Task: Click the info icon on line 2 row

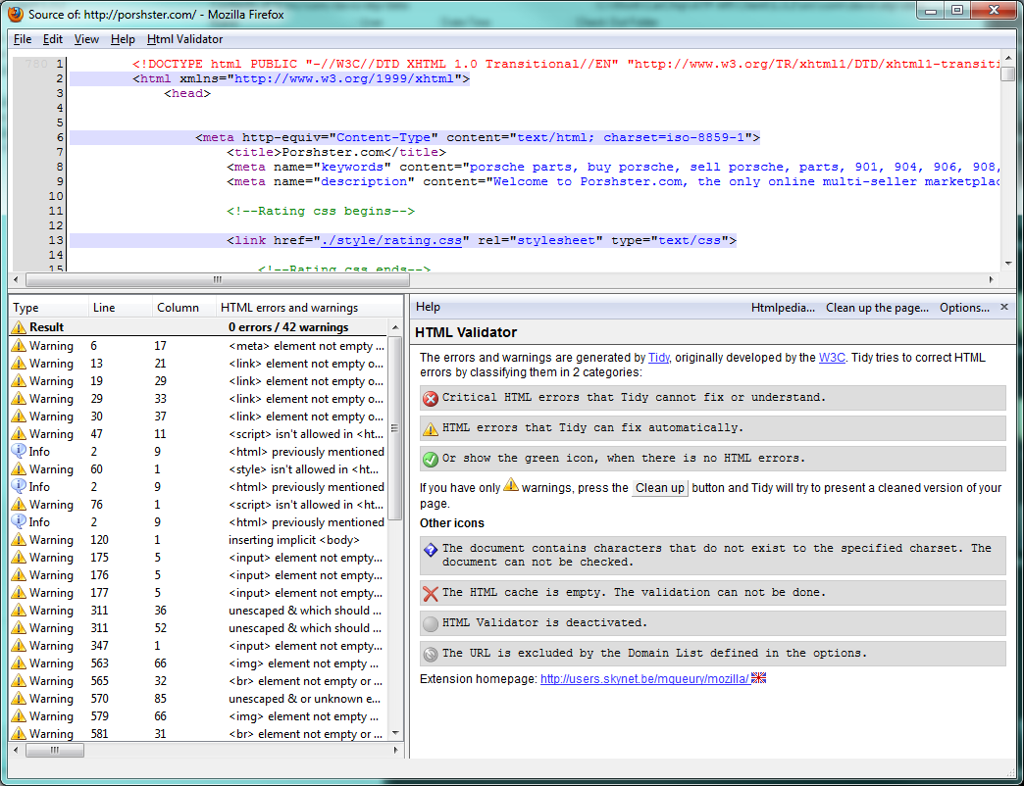Action: pyautogui.click(x=19, y=452)
